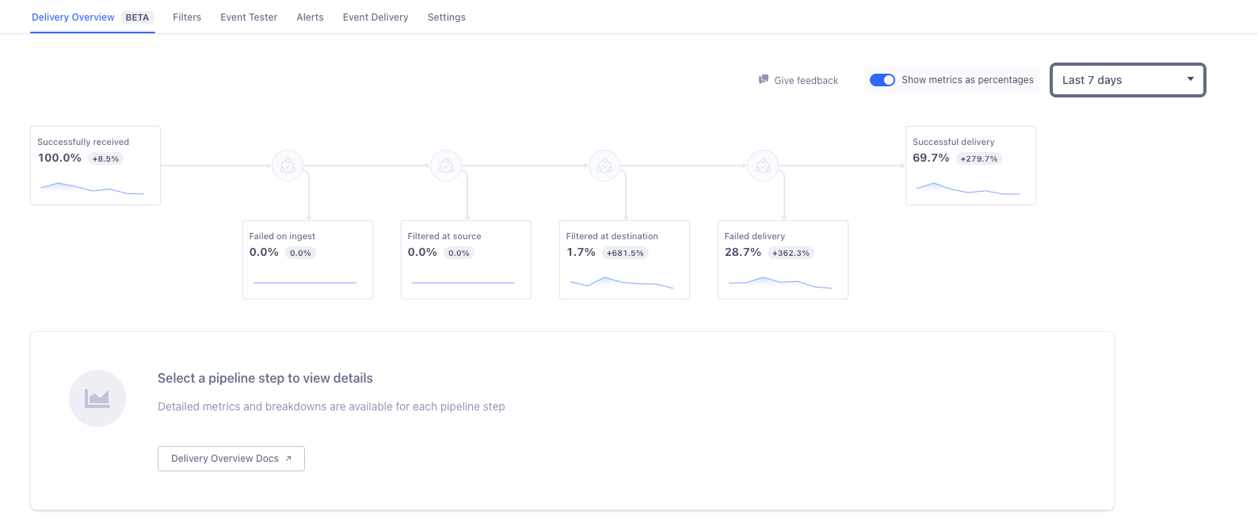Click the Give feedback link
This screenshot has height=526, width=1258.
(806, 81)
